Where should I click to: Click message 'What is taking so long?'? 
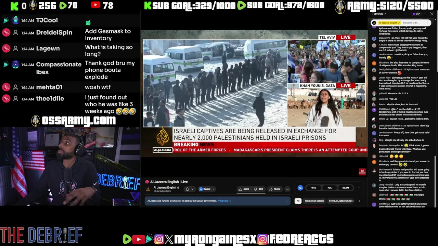108,51
